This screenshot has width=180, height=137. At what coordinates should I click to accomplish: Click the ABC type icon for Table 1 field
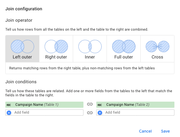point(9,105)
